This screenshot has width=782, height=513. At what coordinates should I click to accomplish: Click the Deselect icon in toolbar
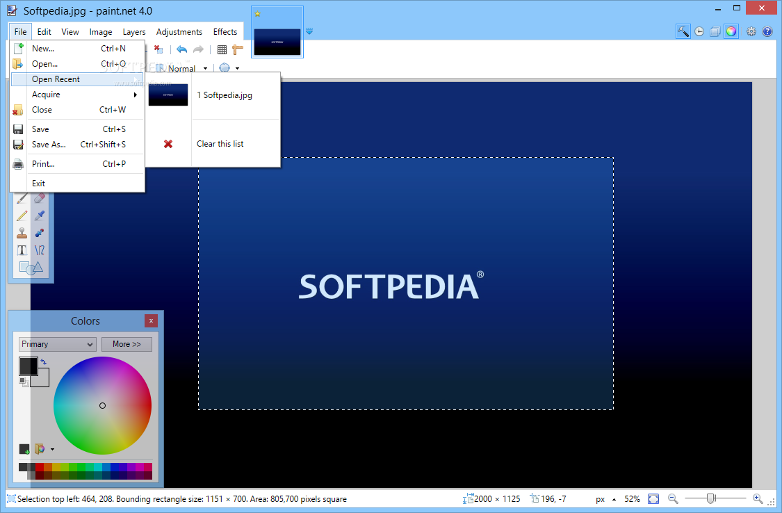click(158, 49)
